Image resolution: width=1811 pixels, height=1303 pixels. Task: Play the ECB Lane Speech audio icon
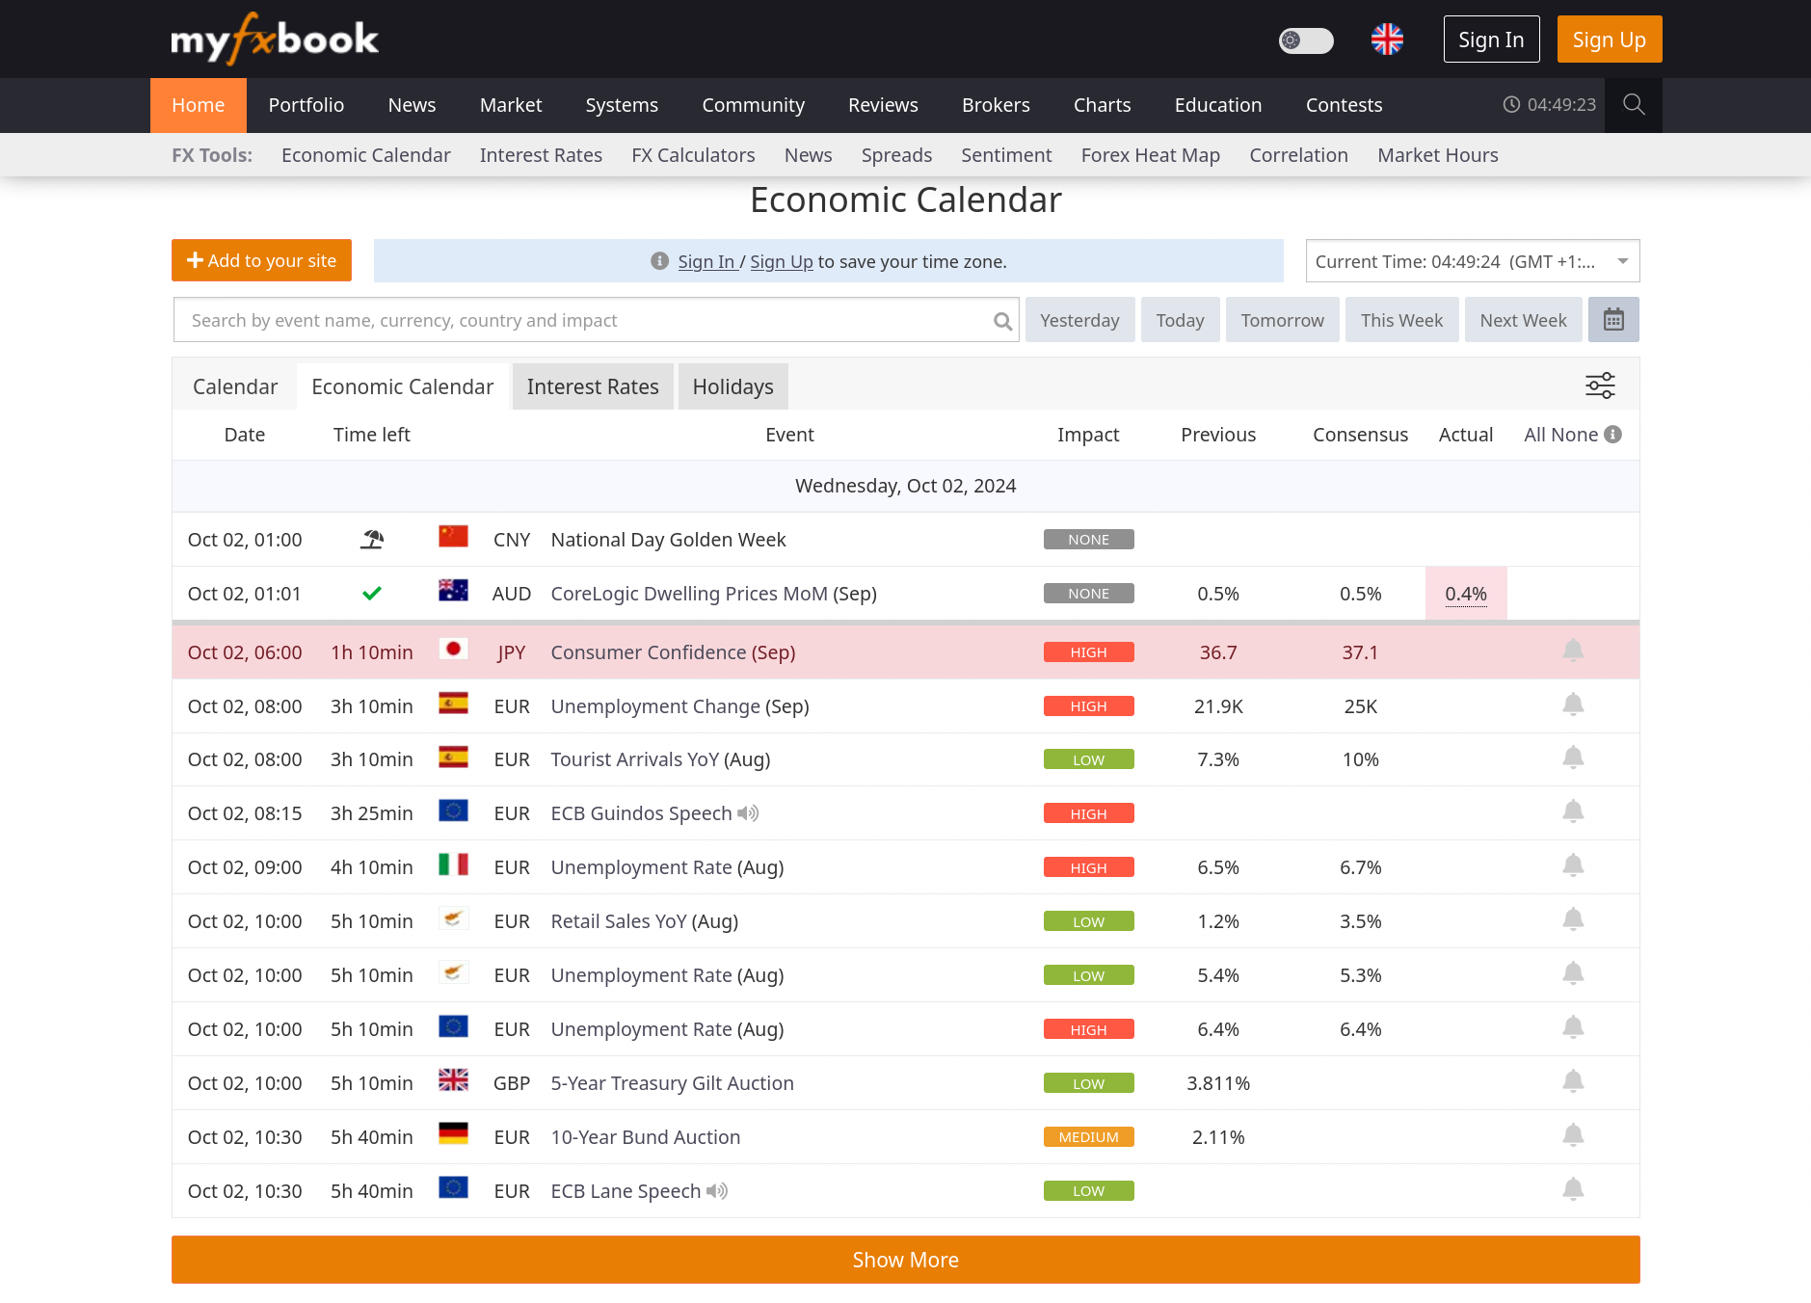[x=717, y=1191]
